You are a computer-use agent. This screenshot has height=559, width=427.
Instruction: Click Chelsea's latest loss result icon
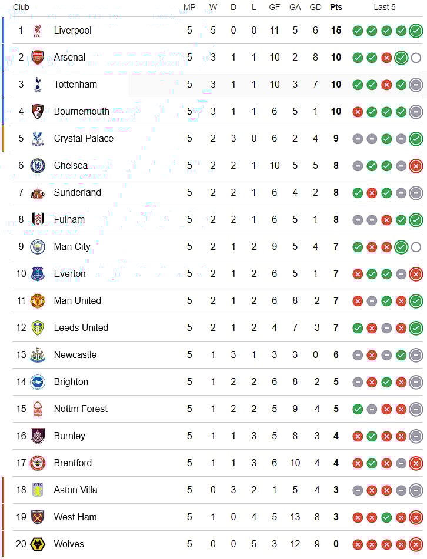(416, 166)
